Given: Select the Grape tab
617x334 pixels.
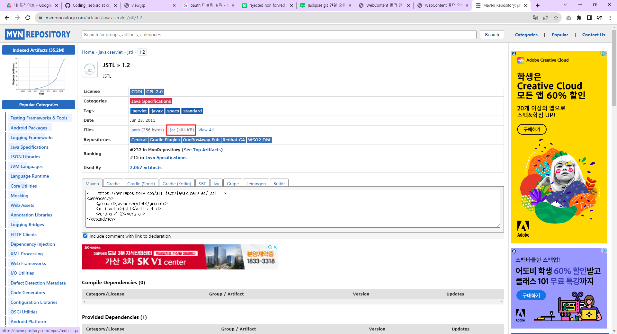Looking at the screenshot, I should coord(233,183).
